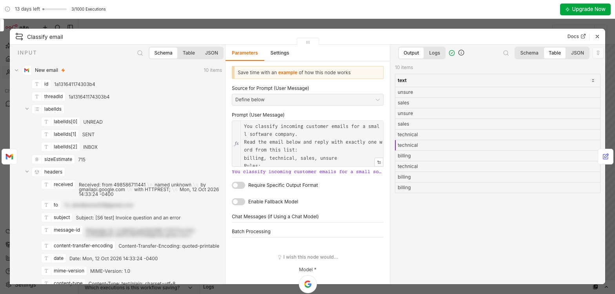Select the mime-version field pill

click(64, 271)
